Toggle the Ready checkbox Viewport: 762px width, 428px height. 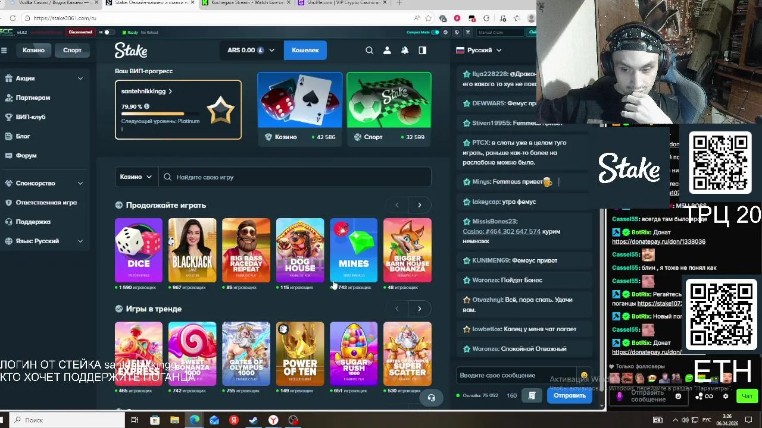pyautogui.click(x=124, y=32)
